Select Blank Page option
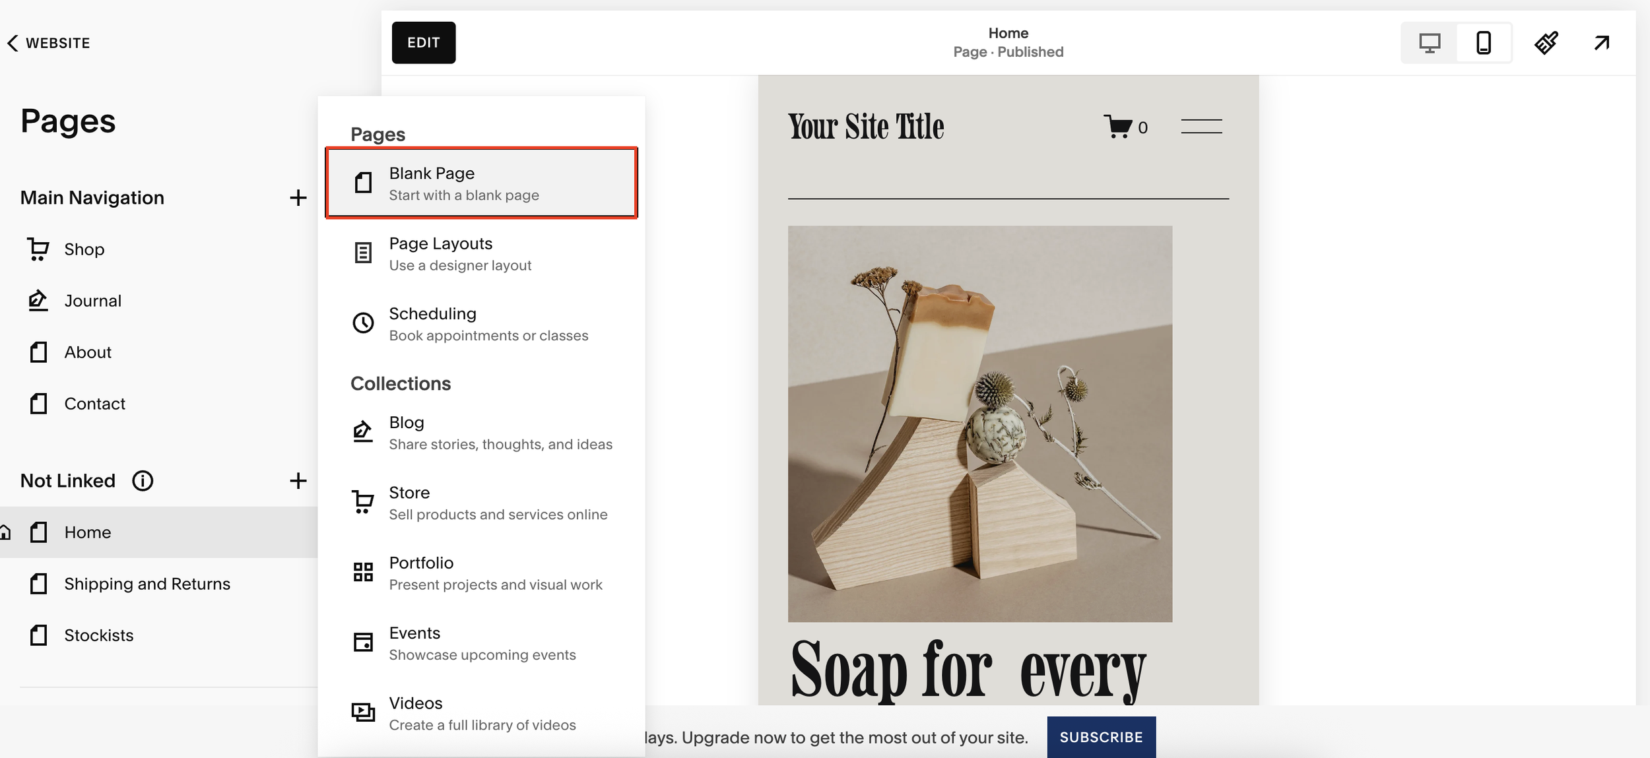This screenshot has width=1650, height=758. click(x=482, y=183)
